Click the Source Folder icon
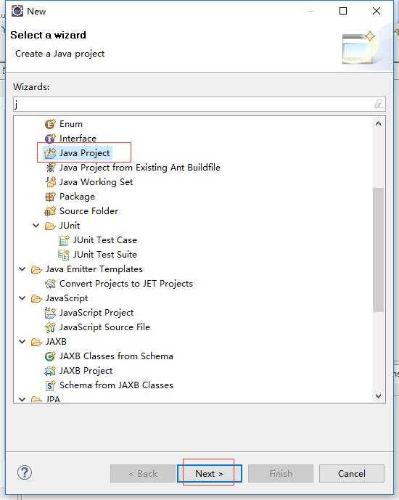 click(x=50, y=211)
